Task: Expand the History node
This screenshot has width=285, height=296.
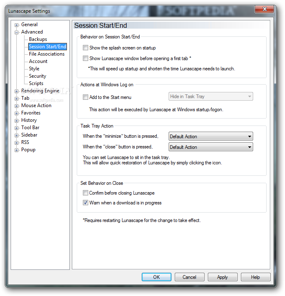Action: coord(17,121)
